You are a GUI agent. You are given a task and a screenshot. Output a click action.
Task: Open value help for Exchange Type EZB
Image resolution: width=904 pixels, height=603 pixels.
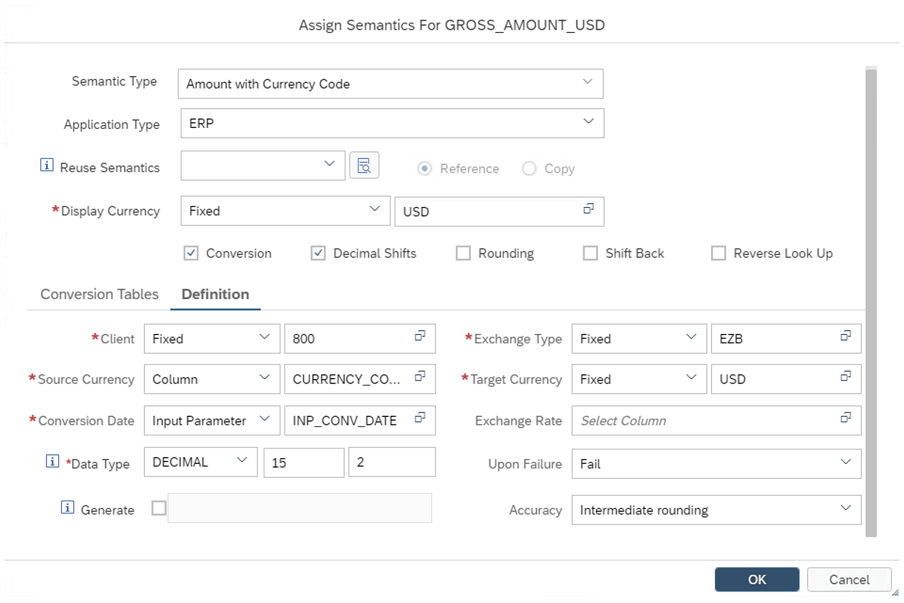click(845, 336)
